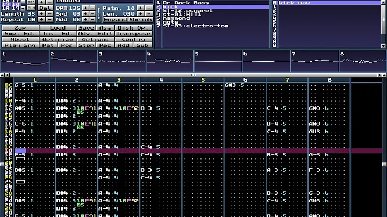Decrease Add value with minus
The image size is (387, 217).
coord(92,19)
